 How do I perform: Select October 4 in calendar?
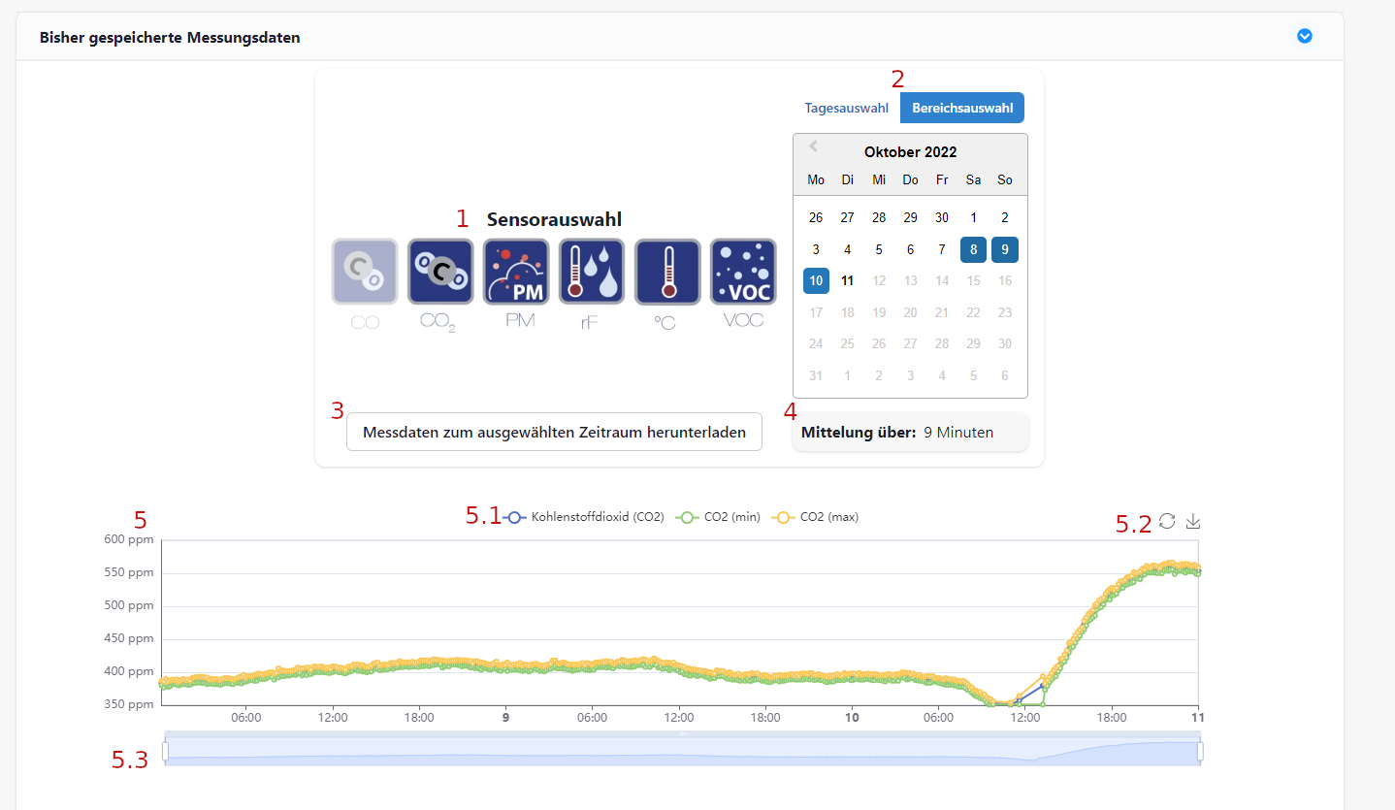pos(847,249)
